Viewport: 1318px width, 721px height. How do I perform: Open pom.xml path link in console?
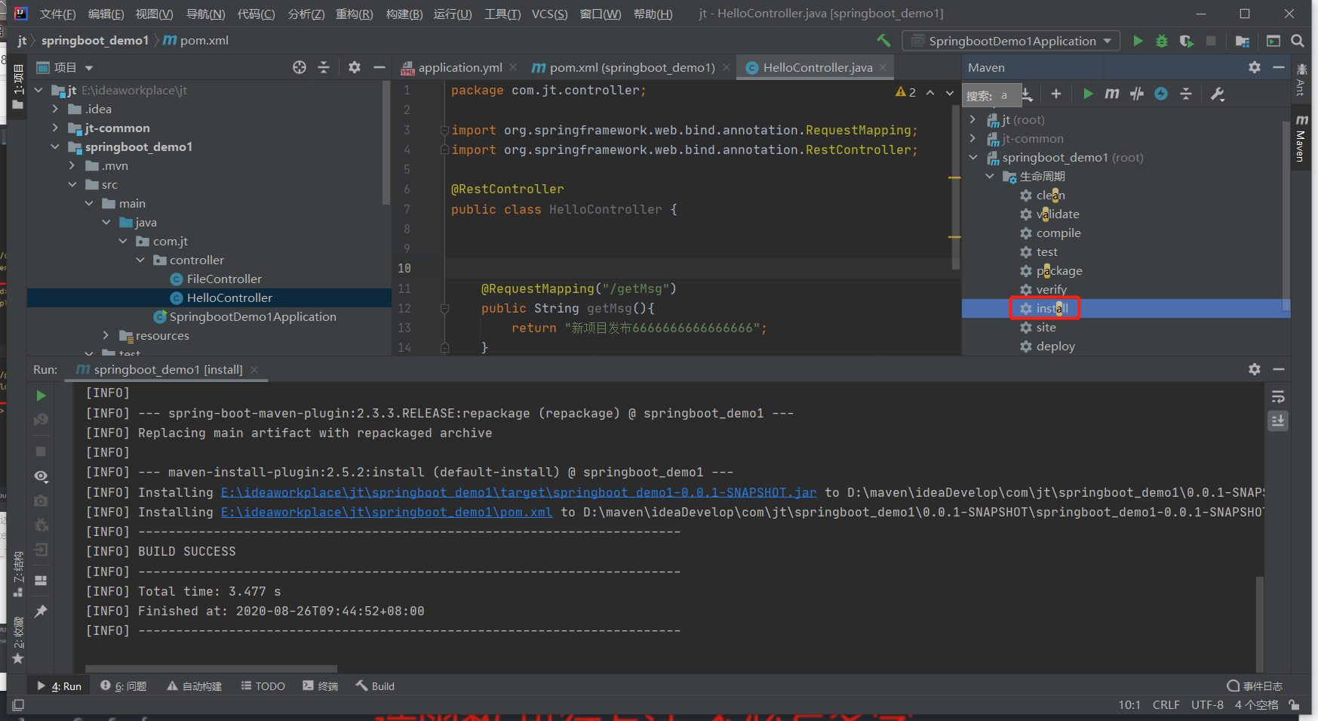[x=386, y=512]
